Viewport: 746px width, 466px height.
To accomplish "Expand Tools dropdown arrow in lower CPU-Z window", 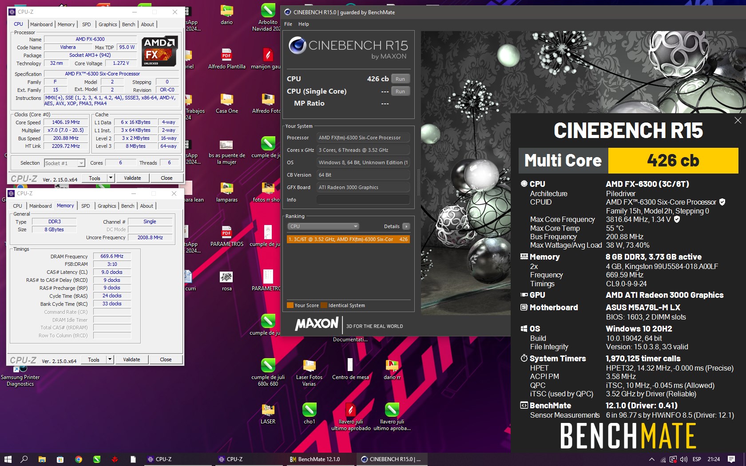I will click(x=110, y=359).
